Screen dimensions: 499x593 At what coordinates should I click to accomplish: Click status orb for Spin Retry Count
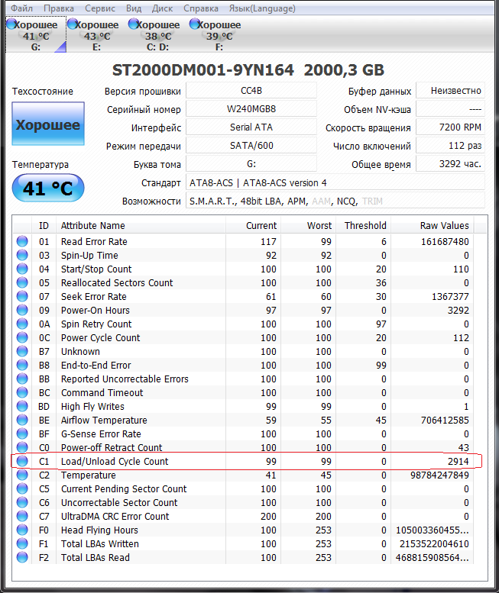(x=22, y=324)
